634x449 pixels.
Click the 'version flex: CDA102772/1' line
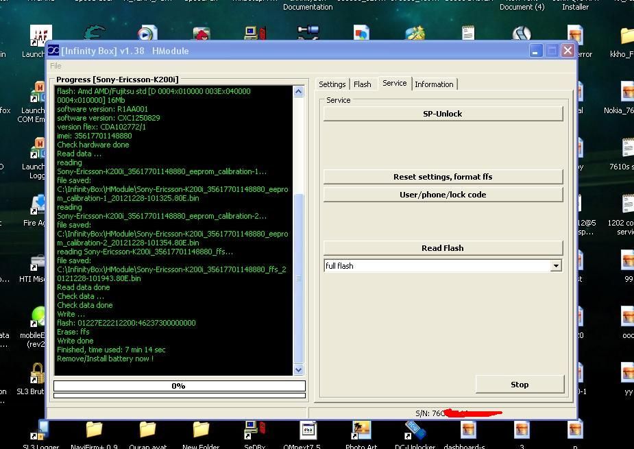(x=101, y=127)
